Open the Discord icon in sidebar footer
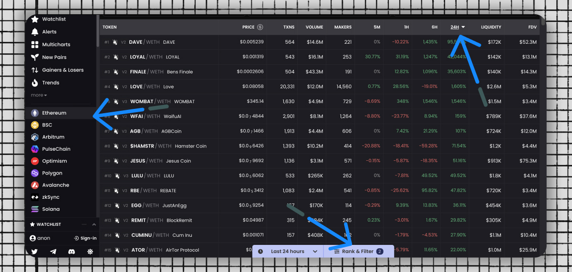This screenshot has width=572, height=272. pos(72,251)
